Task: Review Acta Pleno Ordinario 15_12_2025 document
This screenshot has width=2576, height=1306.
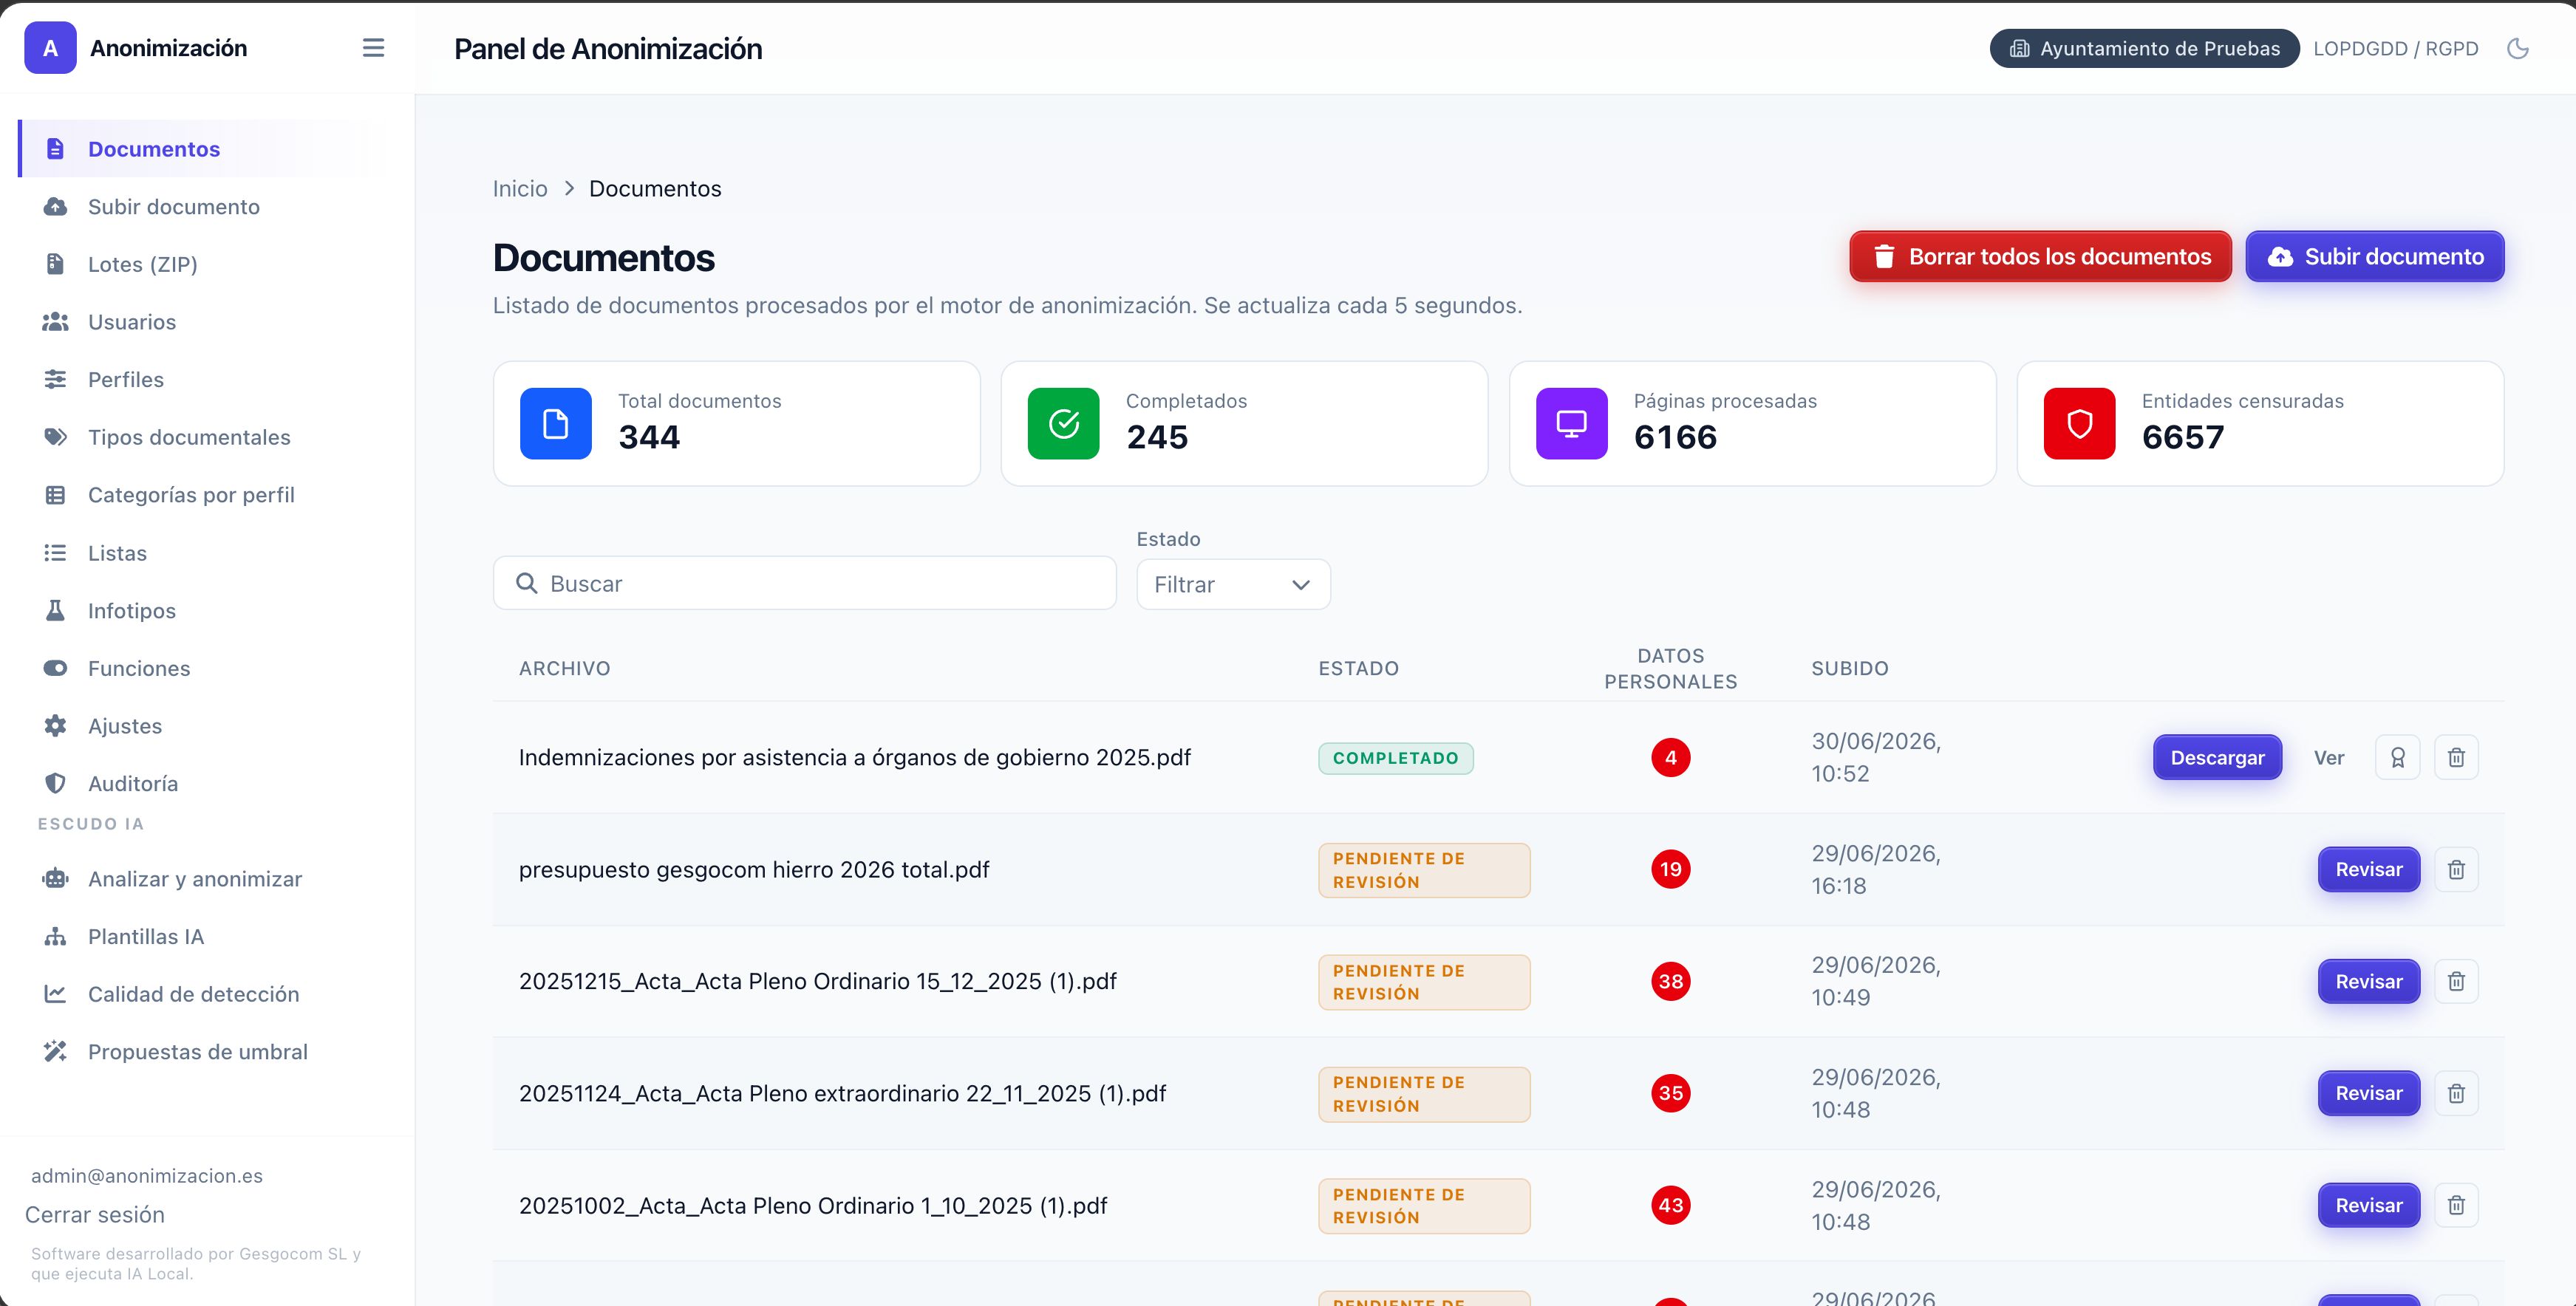Action: click(x=2369, y=982)
